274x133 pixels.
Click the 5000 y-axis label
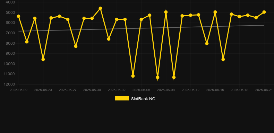pos(10,12)
